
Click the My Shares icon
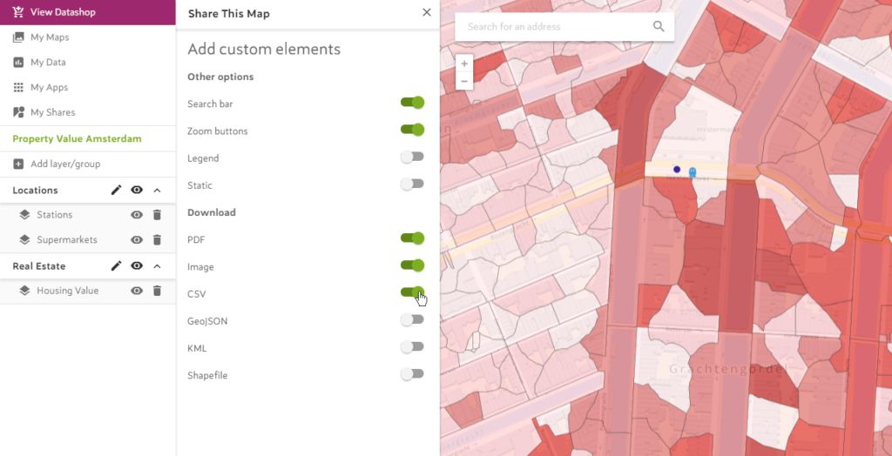pyautogui.click(x=18, y=112)
